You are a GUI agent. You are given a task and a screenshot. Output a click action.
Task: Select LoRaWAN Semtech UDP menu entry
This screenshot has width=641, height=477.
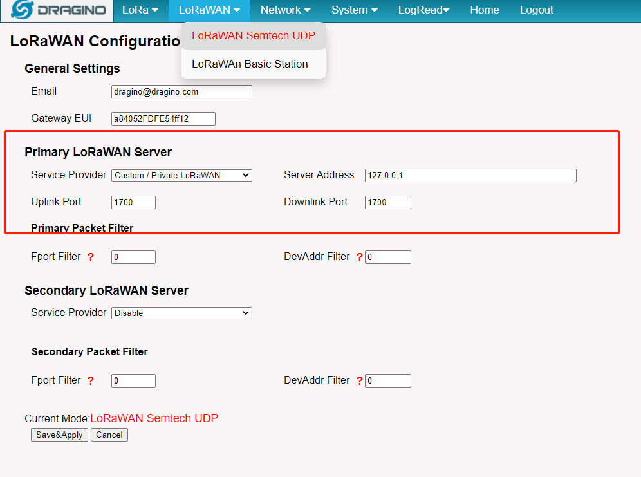[254, 36]
